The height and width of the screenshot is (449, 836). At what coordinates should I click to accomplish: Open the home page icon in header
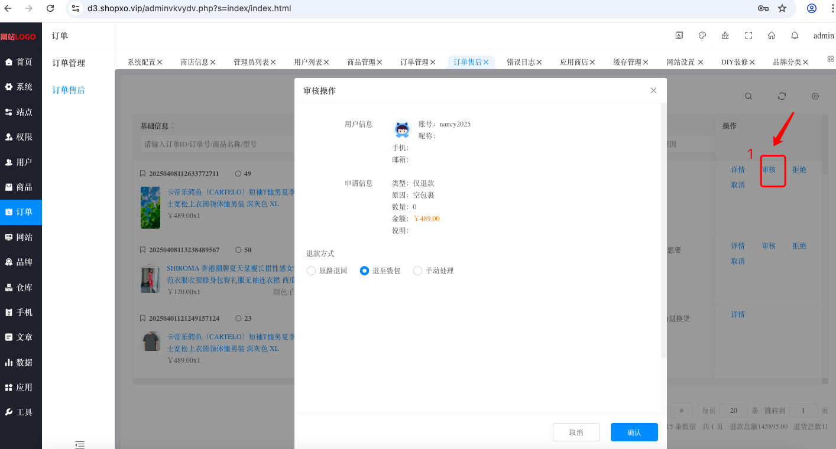[x=772, y=35]
